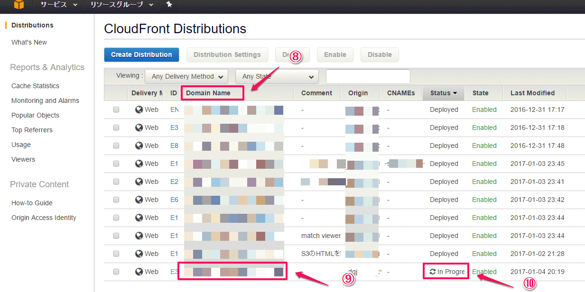Click globe icon in the 'match viewer' row
Image resolution: width=585 pixels, height=292 pixels.
point(139,236)
